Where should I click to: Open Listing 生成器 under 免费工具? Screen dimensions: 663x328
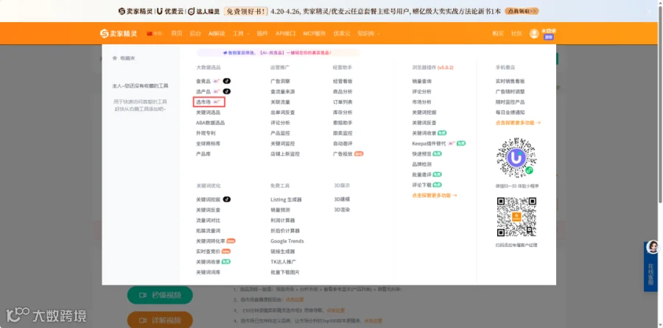point(287,199)
